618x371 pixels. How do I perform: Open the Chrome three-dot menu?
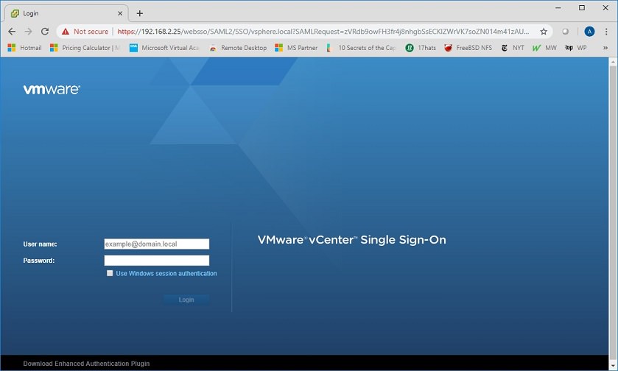coord(606,32)
